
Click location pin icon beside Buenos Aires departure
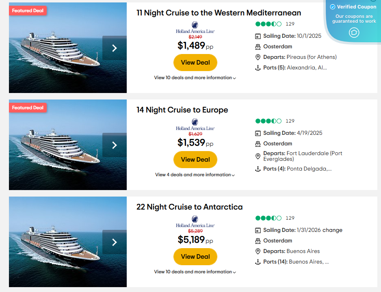[258, 251]
